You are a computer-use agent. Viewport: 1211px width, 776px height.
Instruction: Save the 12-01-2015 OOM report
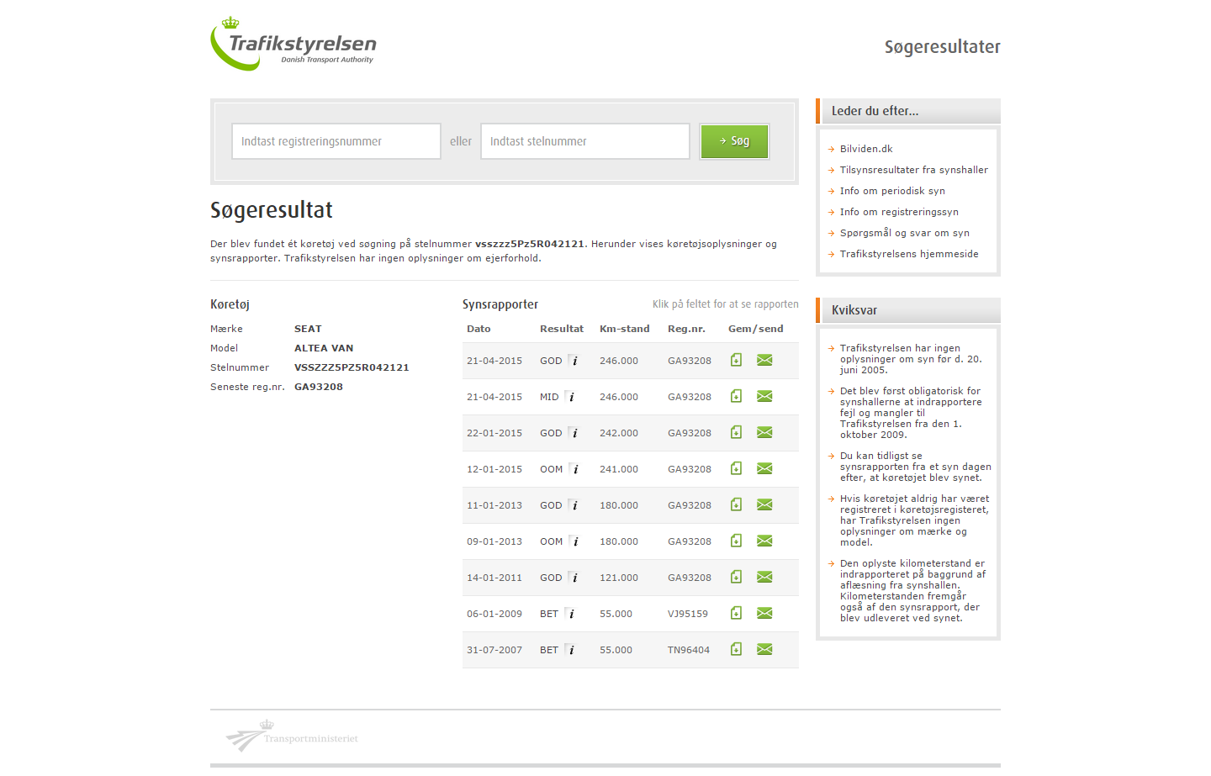coord(736,468)
